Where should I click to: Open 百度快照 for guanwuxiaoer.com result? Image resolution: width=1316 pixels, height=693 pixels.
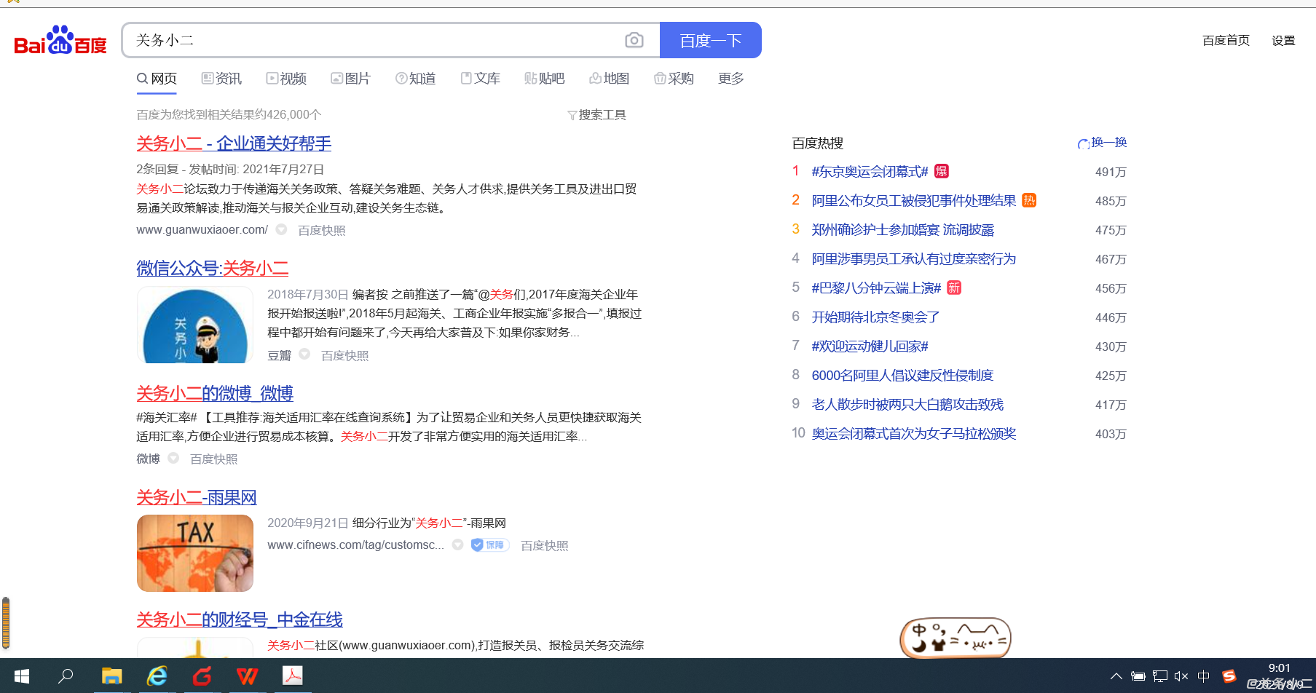click(322, 230)
